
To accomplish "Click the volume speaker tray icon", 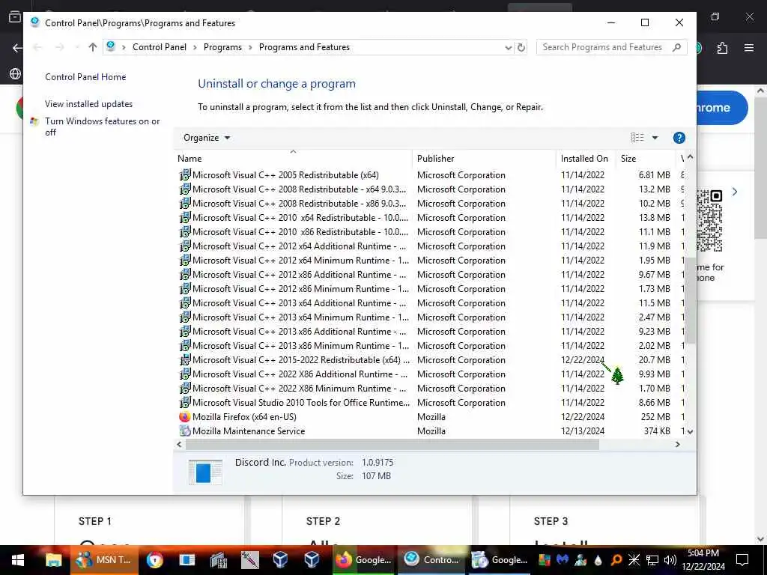I will pos(670,560).
